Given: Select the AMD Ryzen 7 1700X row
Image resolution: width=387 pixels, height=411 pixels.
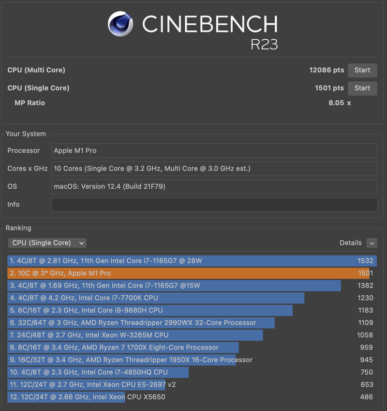Looking at the screenshot, I should point(192,348).
